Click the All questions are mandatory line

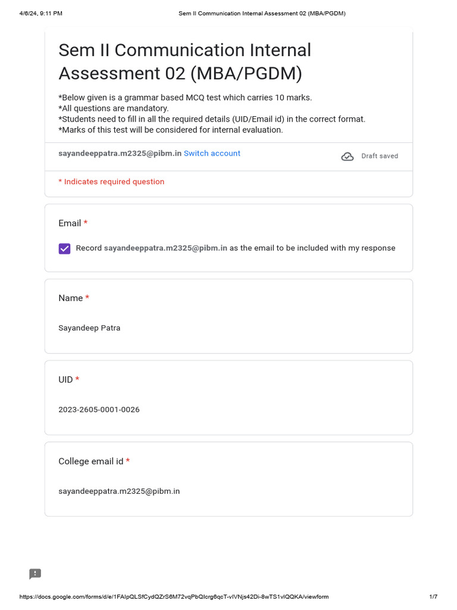coord(114,108)
